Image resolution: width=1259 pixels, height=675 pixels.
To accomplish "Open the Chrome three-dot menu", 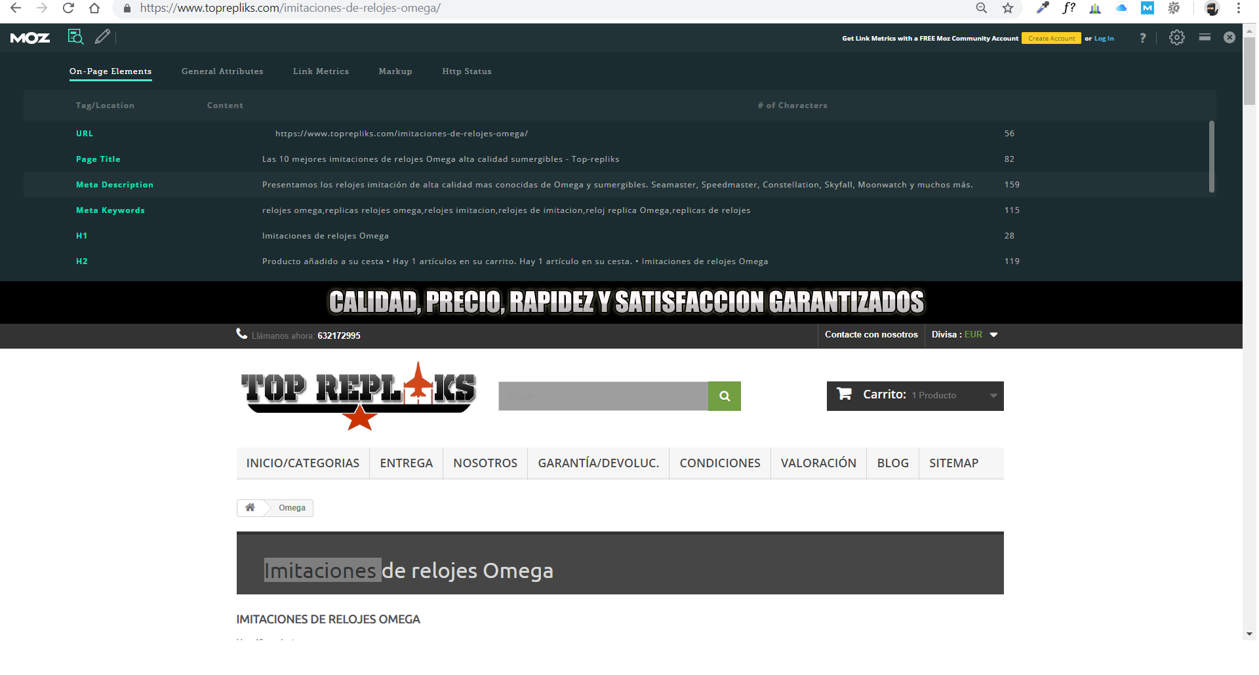I will 1239,8.
